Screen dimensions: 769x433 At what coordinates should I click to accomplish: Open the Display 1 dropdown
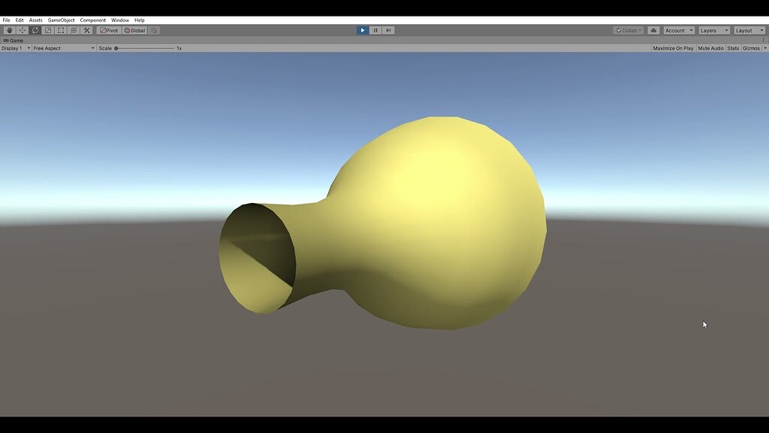pos(14,47)
